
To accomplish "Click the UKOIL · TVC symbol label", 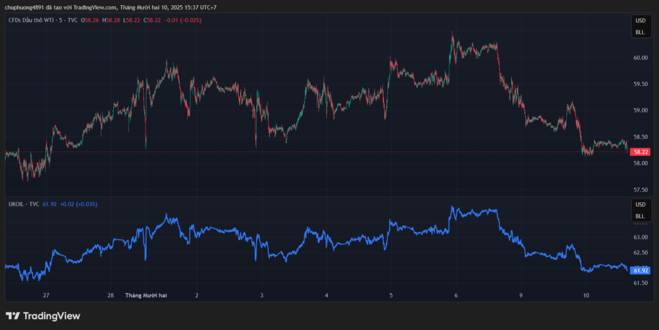I will tap(23, 204).
